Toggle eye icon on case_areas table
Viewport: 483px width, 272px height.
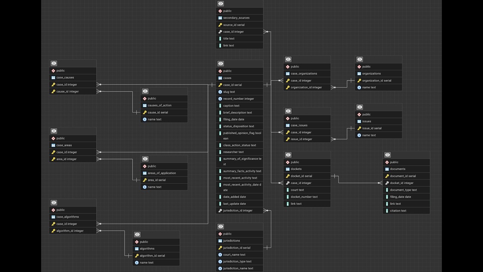(x=54, y=131)
